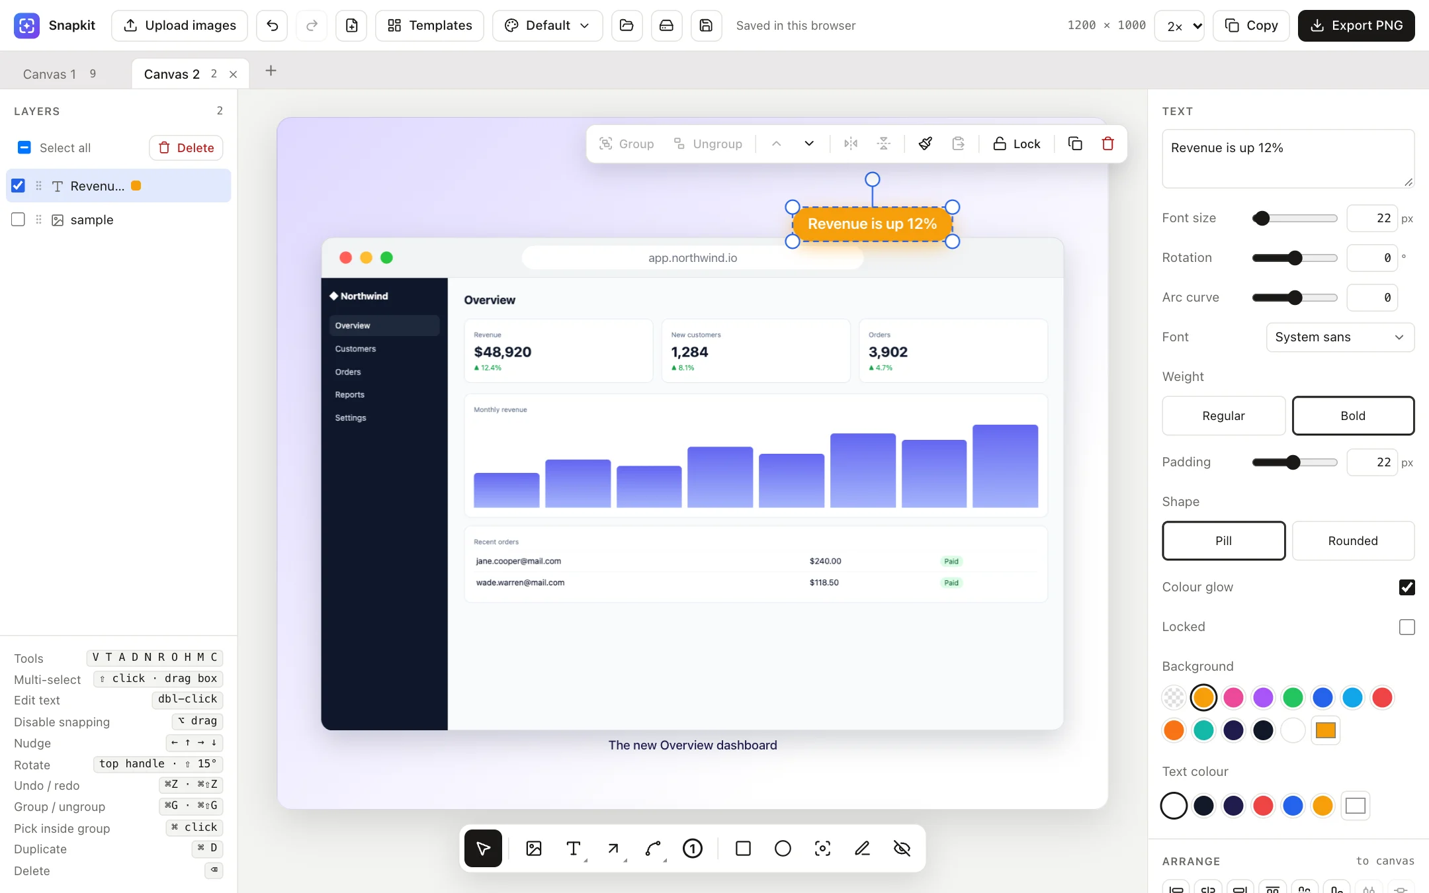Select the straight arrow tool

(613, 848)
